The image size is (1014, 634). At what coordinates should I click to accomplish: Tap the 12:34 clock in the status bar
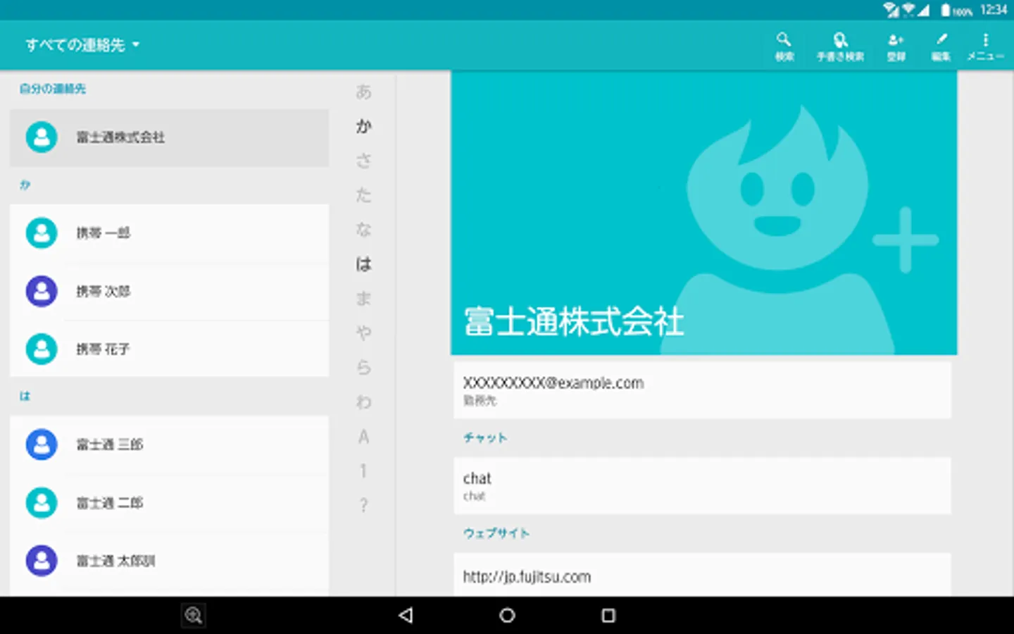[x=994, y=10]
